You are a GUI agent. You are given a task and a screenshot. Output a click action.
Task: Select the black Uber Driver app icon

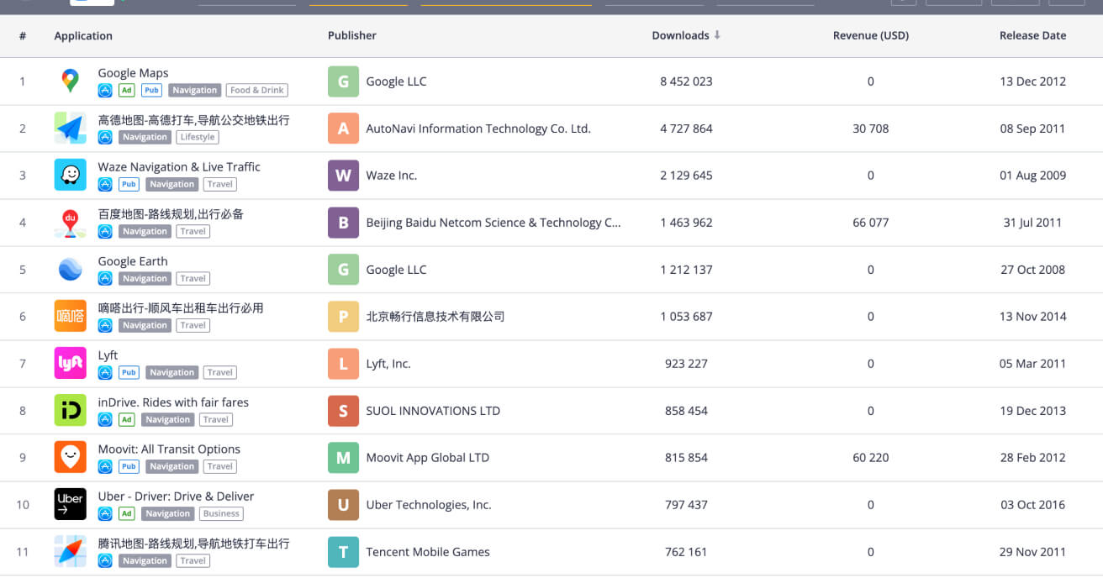70,505
